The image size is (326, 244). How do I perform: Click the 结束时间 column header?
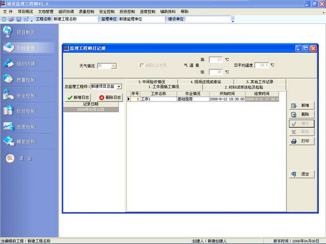point(262,94)
